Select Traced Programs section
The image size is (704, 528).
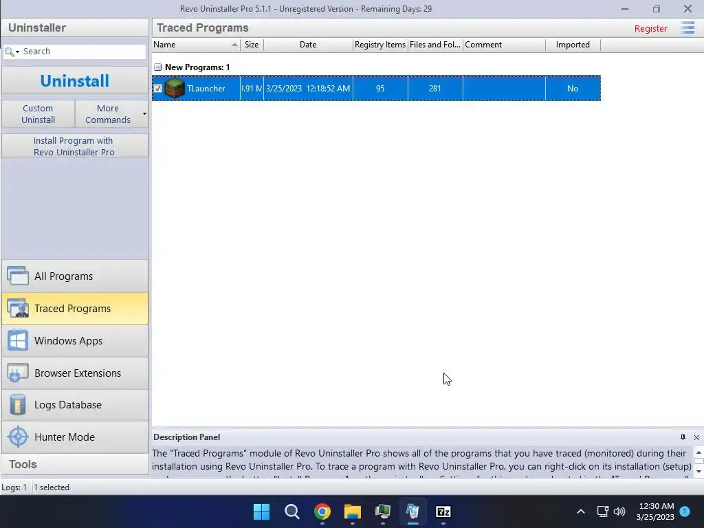click(74, 309)
